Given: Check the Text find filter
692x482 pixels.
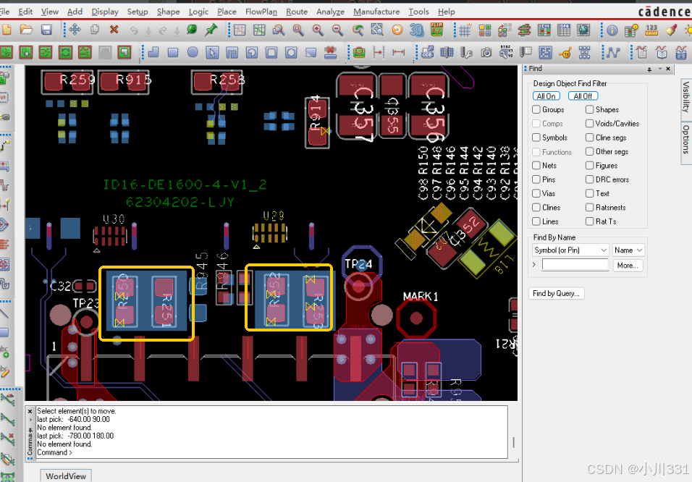Looking at the screenshot, I should 589,193.
